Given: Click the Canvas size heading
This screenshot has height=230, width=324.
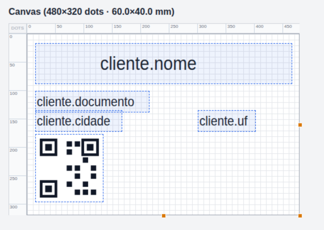Looking at the screenshot, I should point(92,12).
